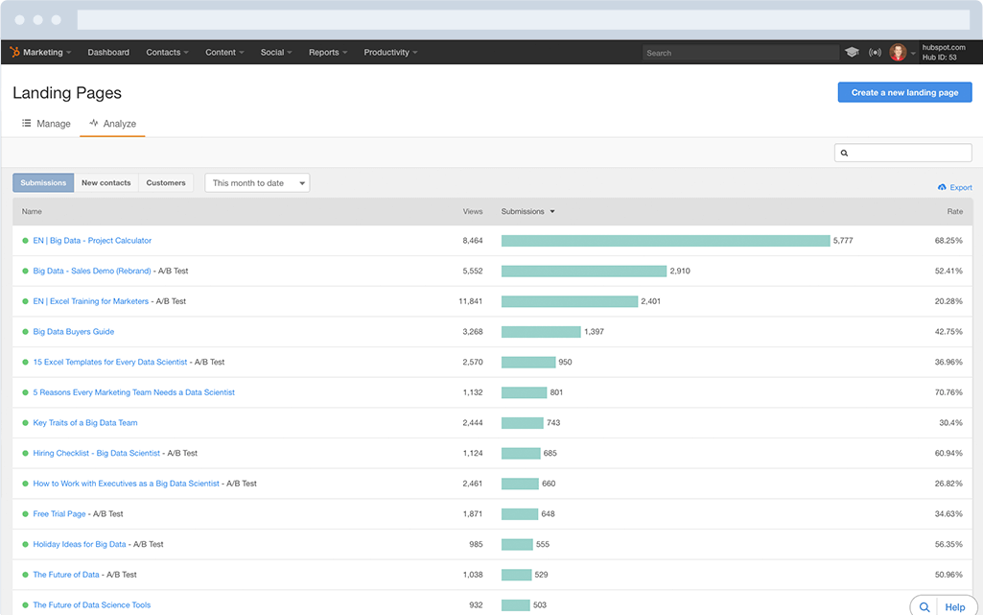Click the Manage list icon
The image size is (983, 615).
tap(26, 123)
